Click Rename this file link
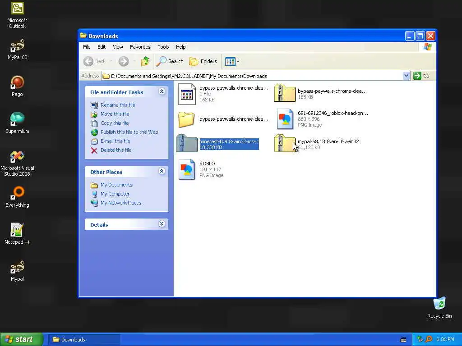462x346 pixels. click(118, 105)
